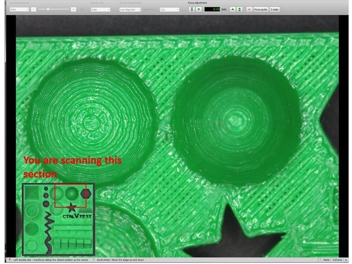Decrease brightness with slider minus button
The image size is (352, 264).
point(33,9)
